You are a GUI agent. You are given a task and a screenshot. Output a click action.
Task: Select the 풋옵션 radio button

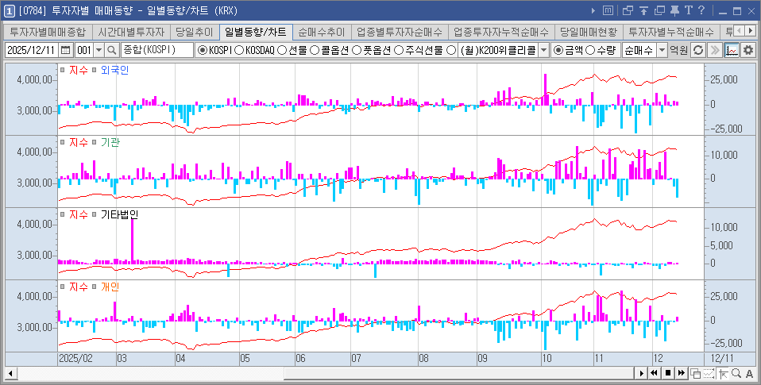click(x=357, y=50)
